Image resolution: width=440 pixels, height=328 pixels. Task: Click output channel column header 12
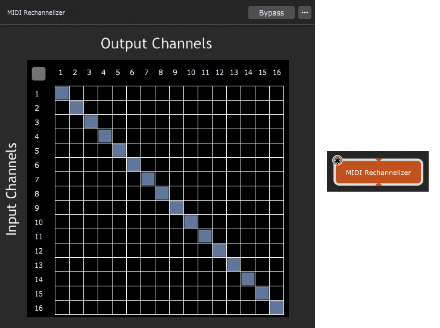(220, 73)
